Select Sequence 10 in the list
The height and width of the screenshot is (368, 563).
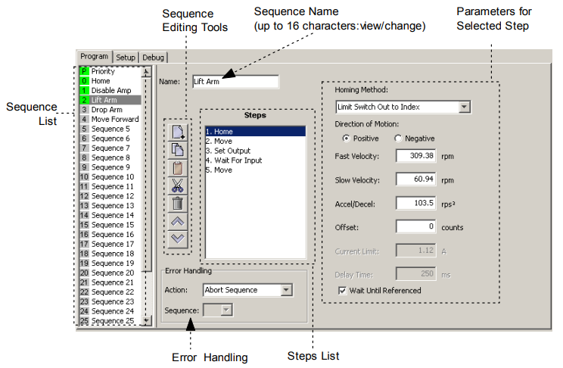[x=110, y=177]
